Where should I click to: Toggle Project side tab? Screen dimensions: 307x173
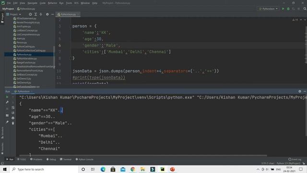(x=2, y=18)
